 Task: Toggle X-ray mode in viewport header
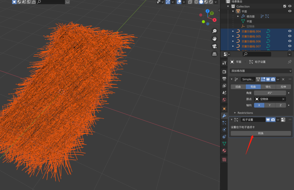tap(190, 2)
